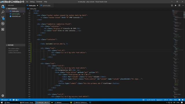This screenshot has height=104, width=185.
Task: Open the Help menu
Action: pyautogui.click(x=45, y=2)
